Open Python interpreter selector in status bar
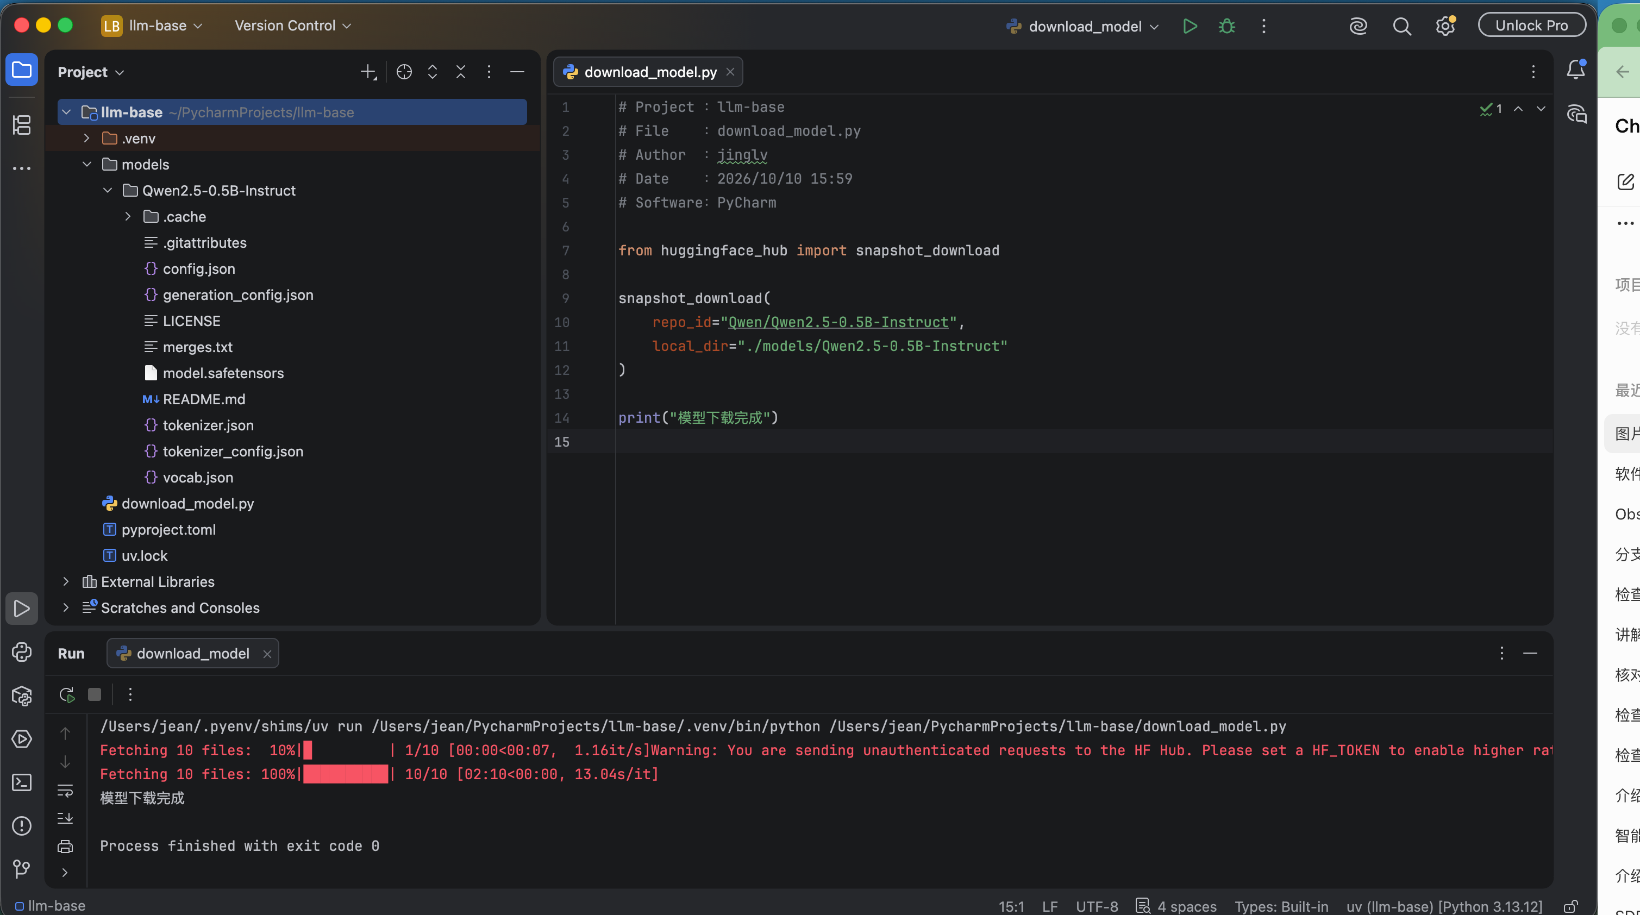1640x915 pixels. click(1444, 906)
